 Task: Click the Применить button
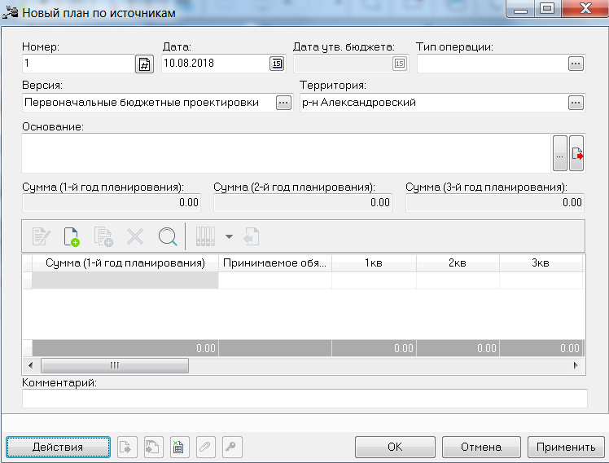point(566,447)
